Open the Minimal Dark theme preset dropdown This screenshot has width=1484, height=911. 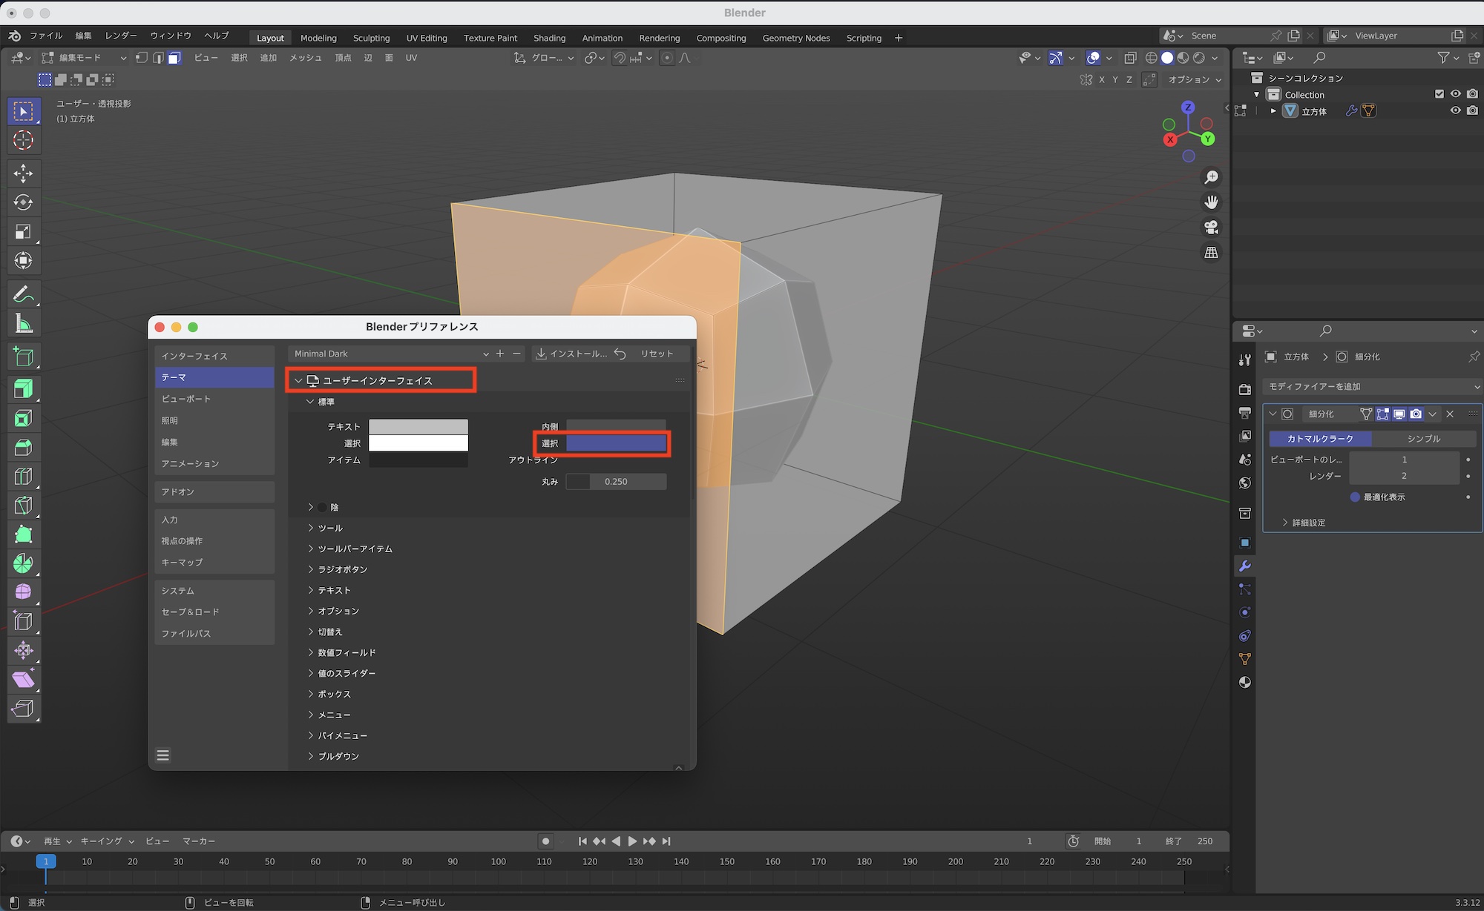[390, 354]
